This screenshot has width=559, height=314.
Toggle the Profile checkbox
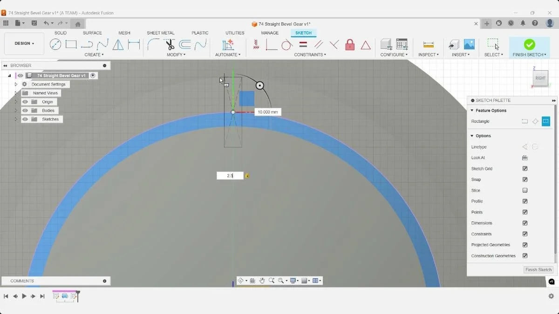(525, 201)
